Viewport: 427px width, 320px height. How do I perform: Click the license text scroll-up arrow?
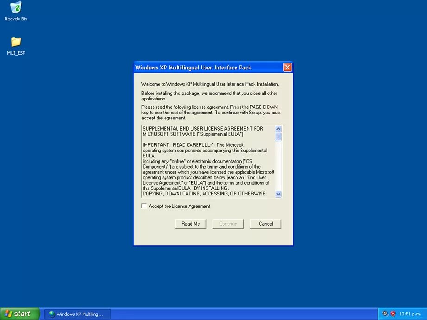pos(278,129)
